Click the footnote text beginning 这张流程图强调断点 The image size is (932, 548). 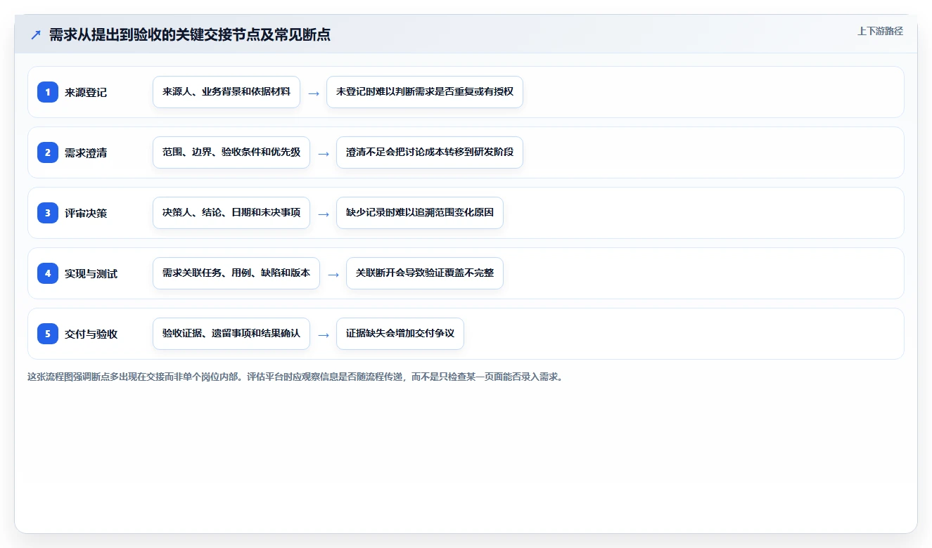(x=296, y=377)
